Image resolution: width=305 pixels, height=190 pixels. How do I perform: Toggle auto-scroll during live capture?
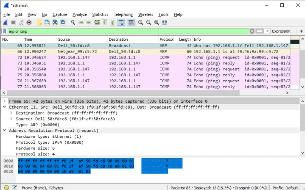coord(121,22)
